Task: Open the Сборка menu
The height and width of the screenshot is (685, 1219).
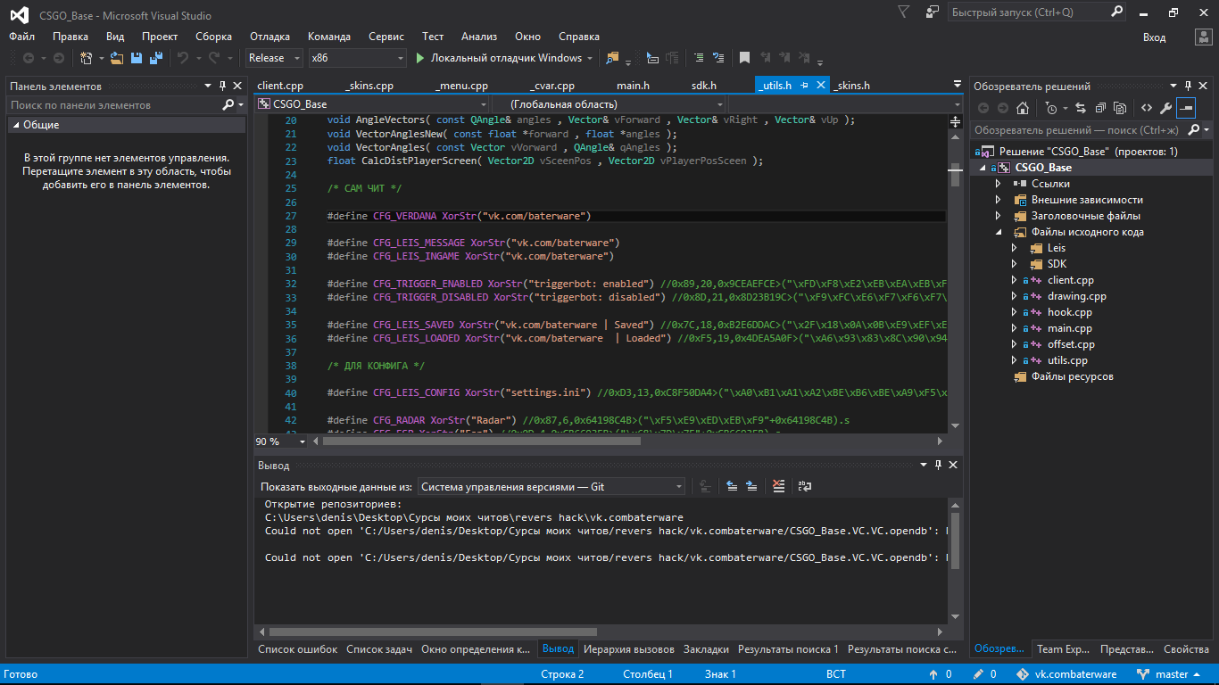Action: coord(213,37)
